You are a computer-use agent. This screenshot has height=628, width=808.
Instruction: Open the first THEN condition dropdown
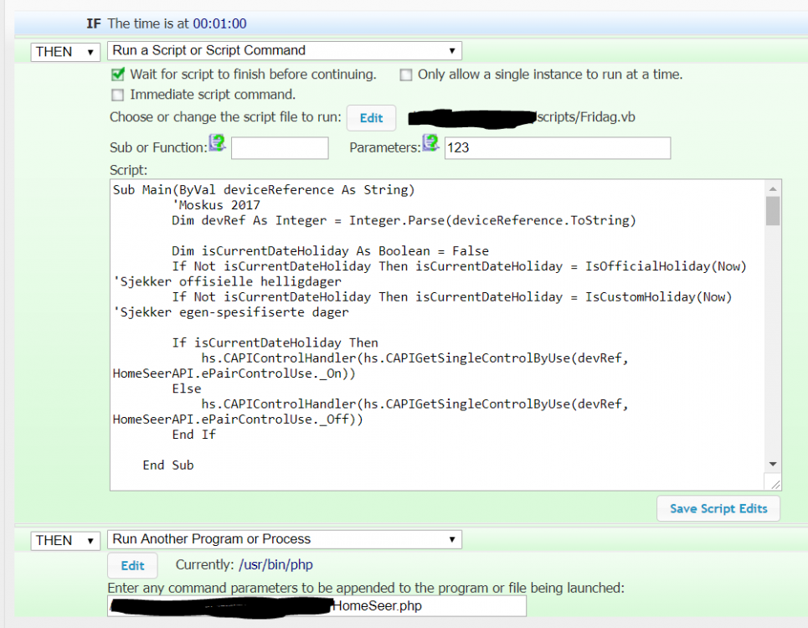tap(66, 52)
